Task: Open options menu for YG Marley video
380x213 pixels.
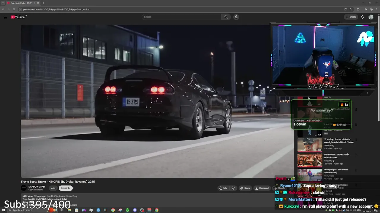Action: tap(356, 140)
